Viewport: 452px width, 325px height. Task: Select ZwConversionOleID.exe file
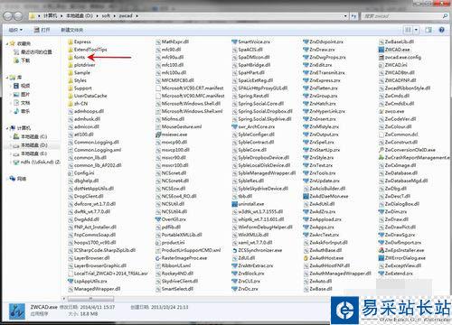[x=407, y=150]
